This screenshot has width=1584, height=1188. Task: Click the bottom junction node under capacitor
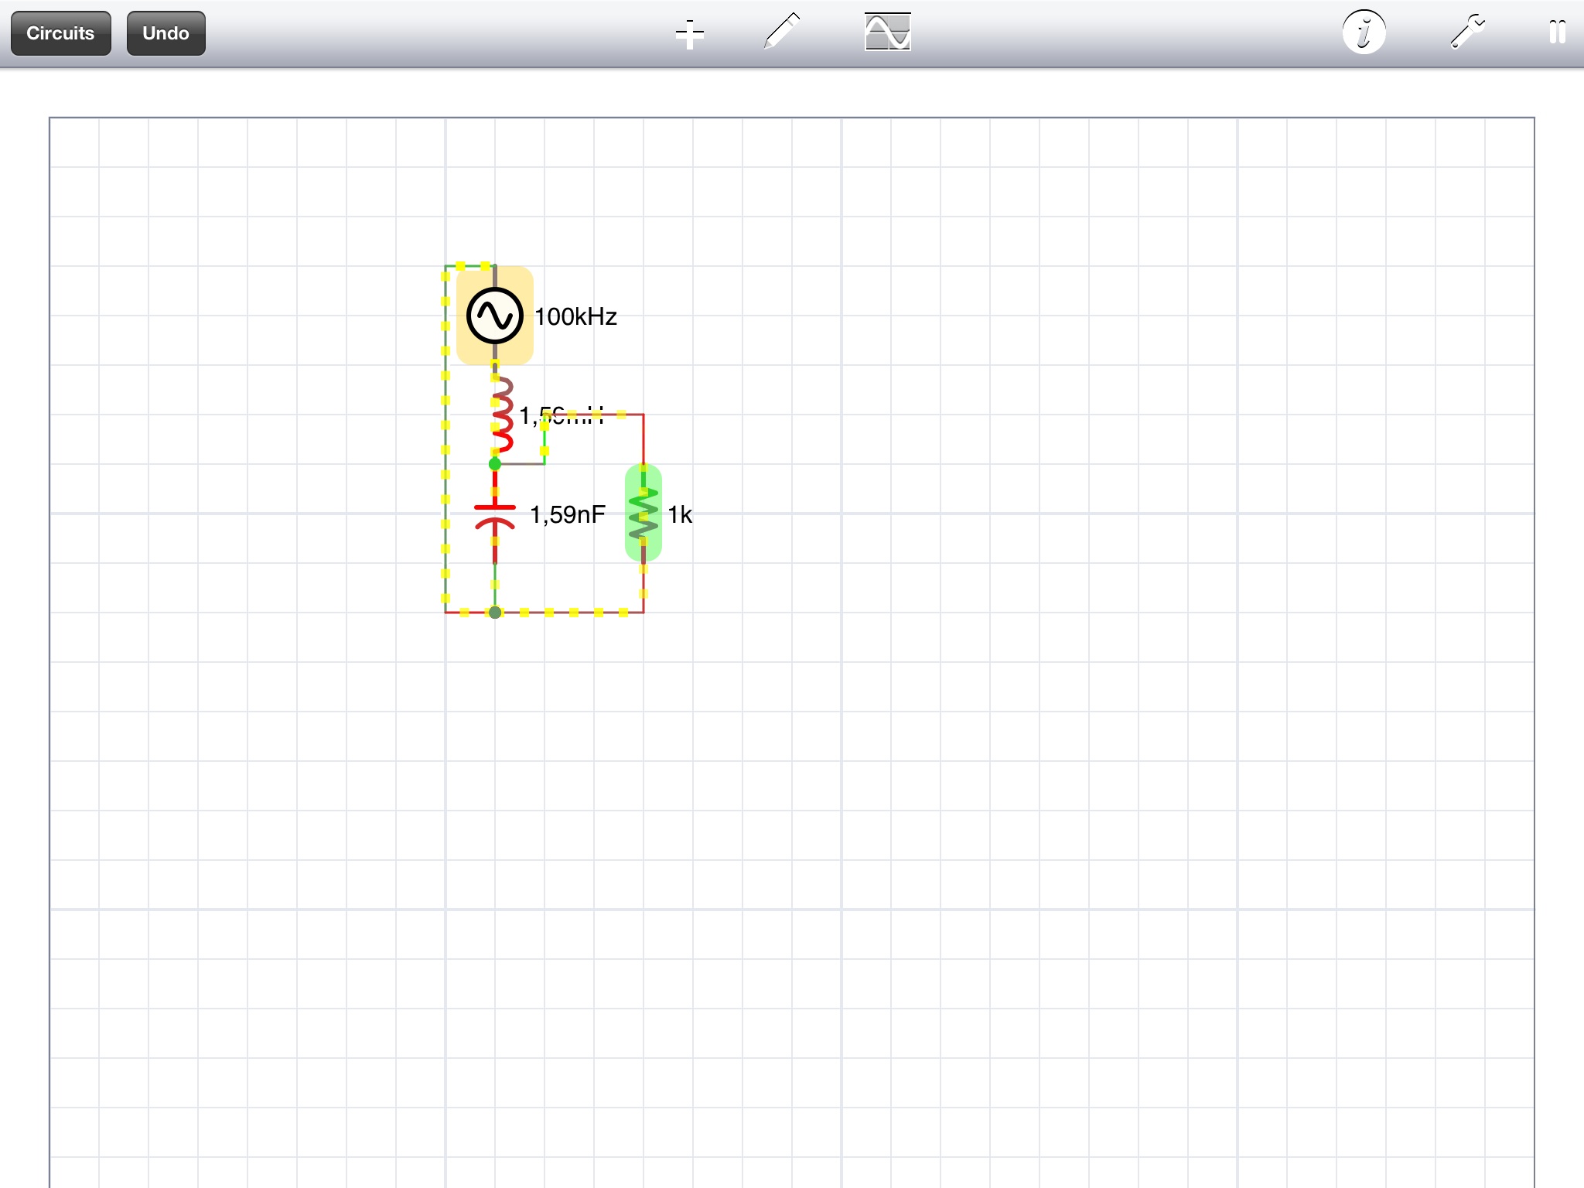495,613
